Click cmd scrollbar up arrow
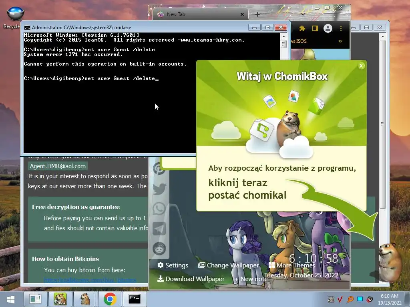 click(284, 36)
